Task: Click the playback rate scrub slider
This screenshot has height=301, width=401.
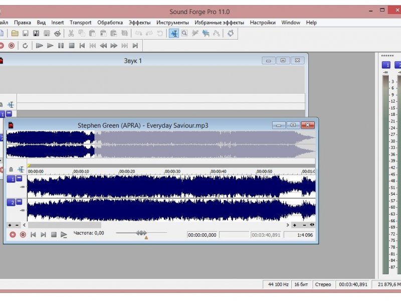Action: (x=141, y=233)
